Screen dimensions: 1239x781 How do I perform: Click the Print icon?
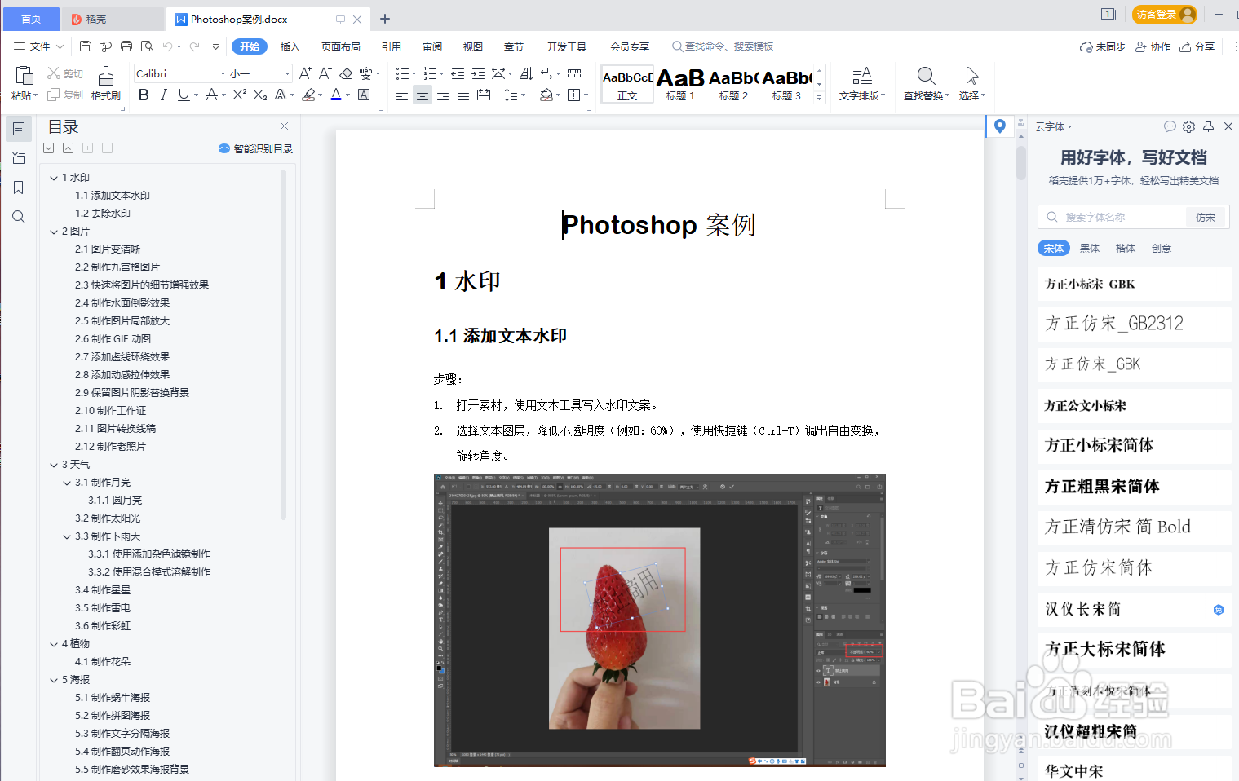(126, 46)
